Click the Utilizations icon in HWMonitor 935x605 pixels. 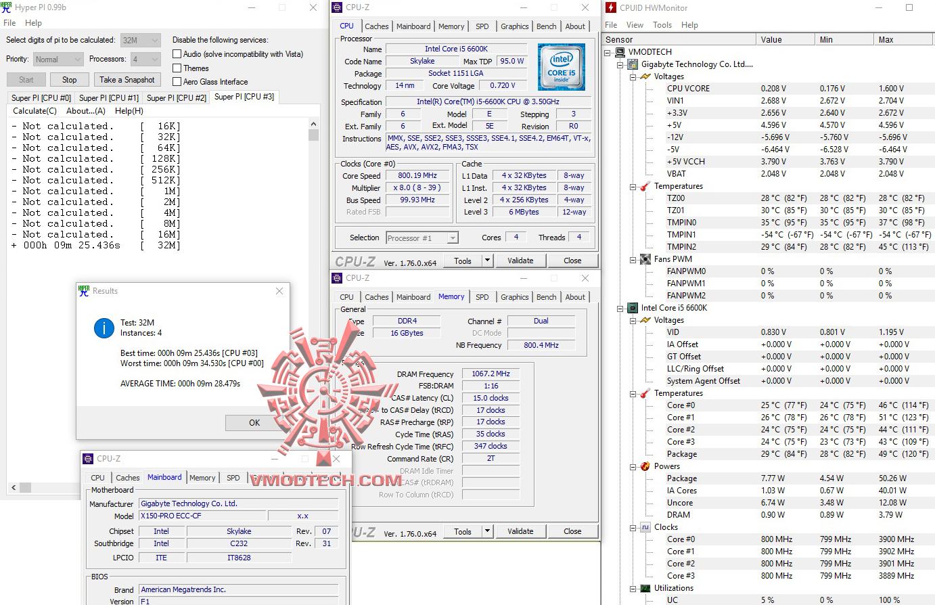[x=645, y=588]
